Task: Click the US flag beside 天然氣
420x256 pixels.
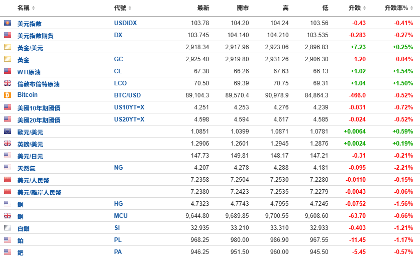Action: click(x=8, y=168)
